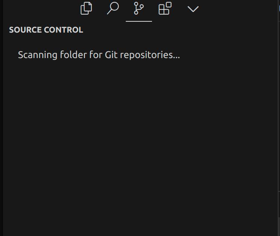Open the Explorer files view icon
280x236 pixels.
(86, 9)
